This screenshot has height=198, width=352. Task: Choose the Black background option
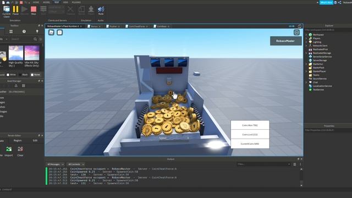click(x=23, y=75)
